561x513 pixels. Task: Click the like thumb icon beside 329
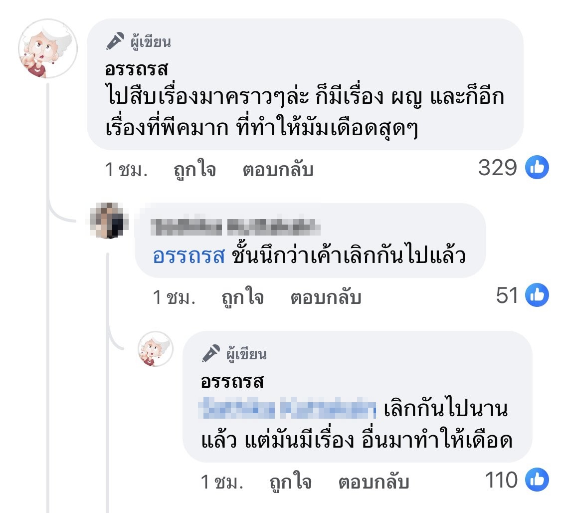point(537,168)
